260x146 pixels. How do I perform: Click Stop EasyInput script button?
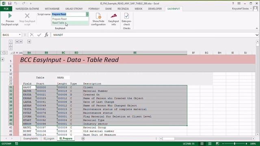tap(27, 19)
